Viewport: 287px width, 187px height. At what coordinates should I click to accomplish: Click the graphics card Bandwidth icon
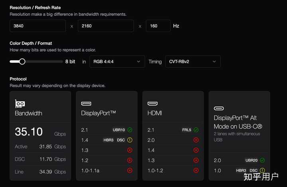tap(20, 104)
